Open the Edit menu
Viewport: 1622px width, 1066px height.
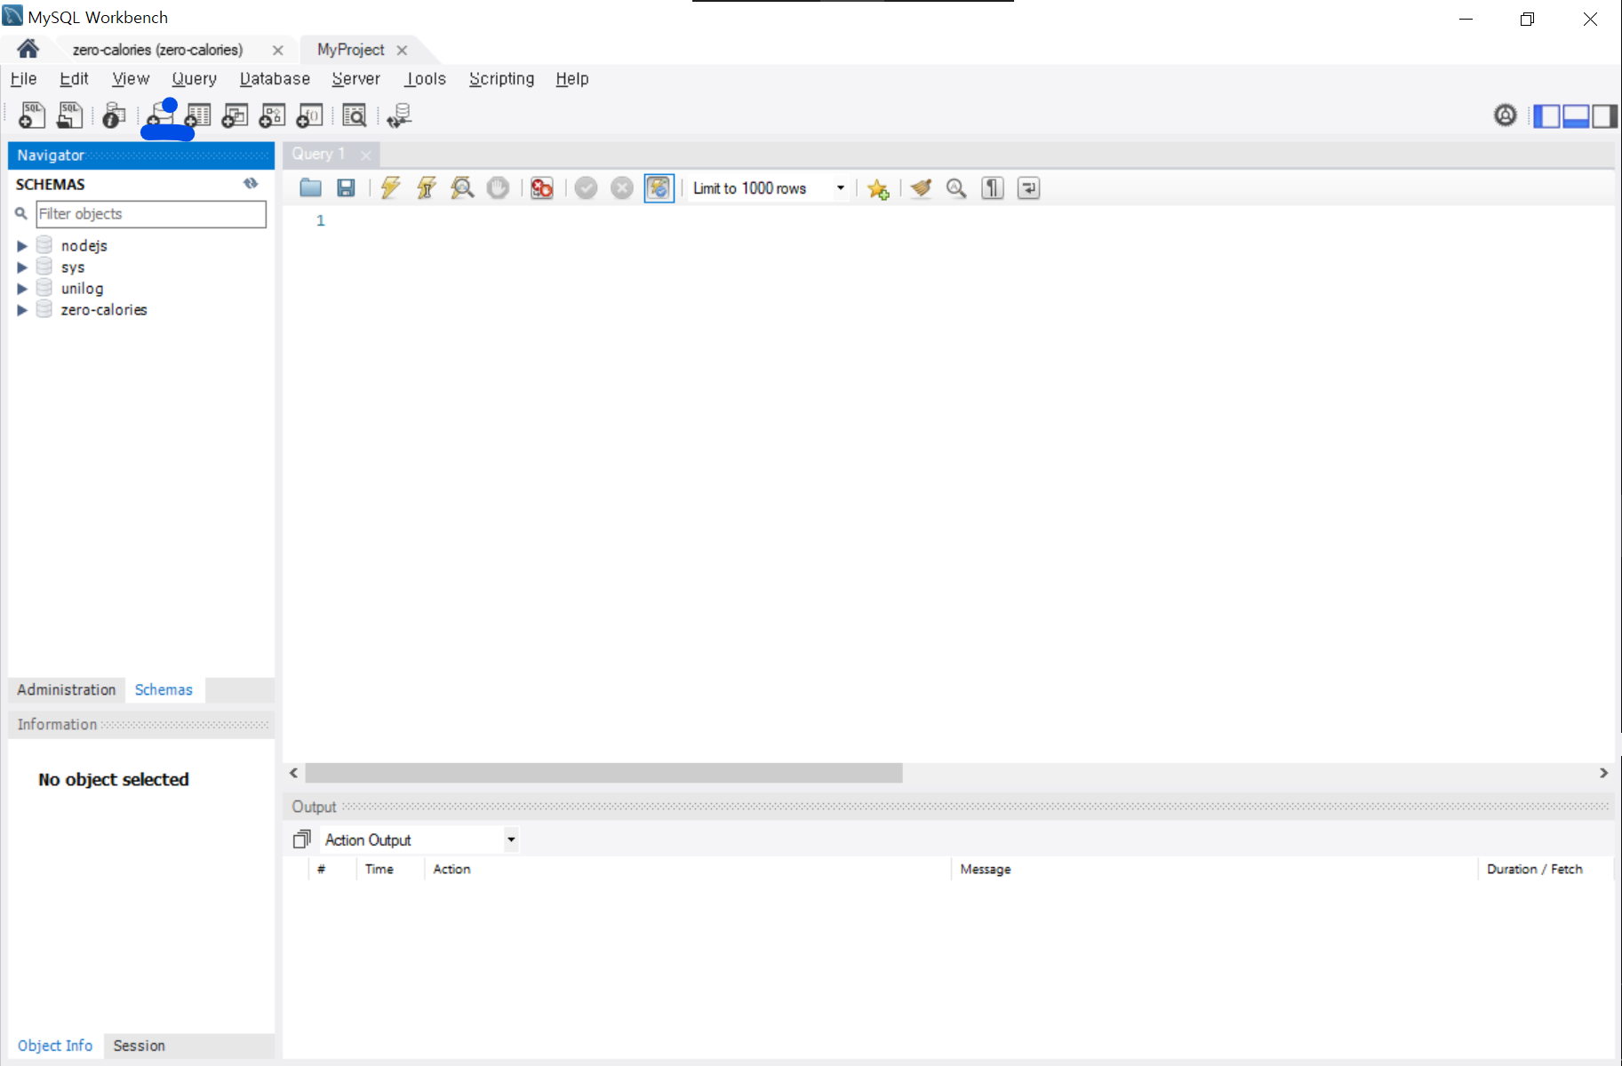tap(74, 78)
